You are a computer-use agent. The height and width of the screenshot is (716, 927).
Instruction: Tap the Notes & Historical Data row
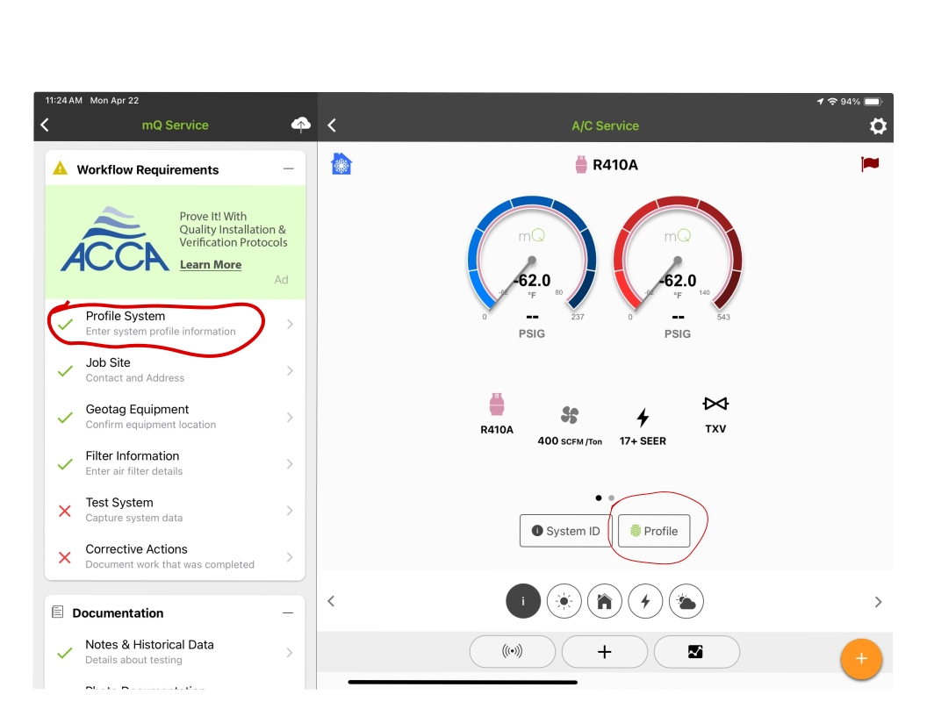pyautogui.click(x=175, y=652)
